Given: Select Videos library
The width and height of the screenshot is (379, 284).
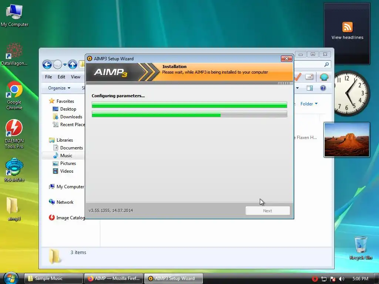Looking at the screenshot, I should pos(63,171).
